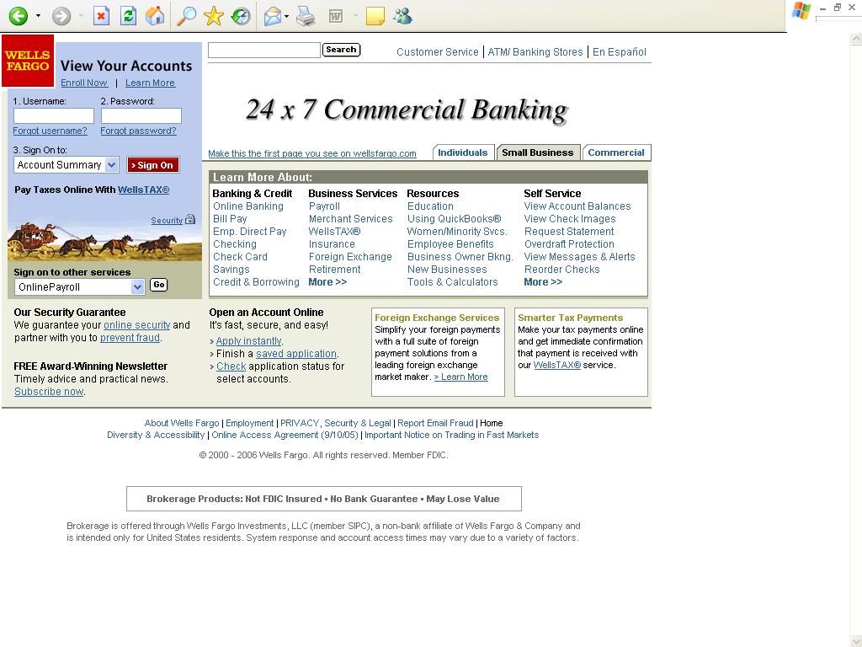Expand the Account Summary dropdown

(x=112, y=164)
